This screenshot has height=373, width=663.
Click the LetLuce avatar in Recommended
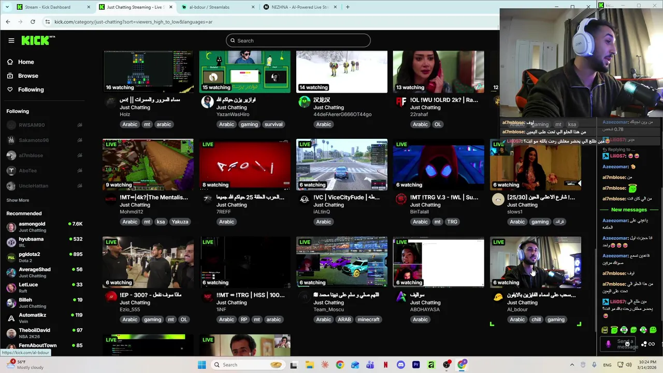coord(11,288)
